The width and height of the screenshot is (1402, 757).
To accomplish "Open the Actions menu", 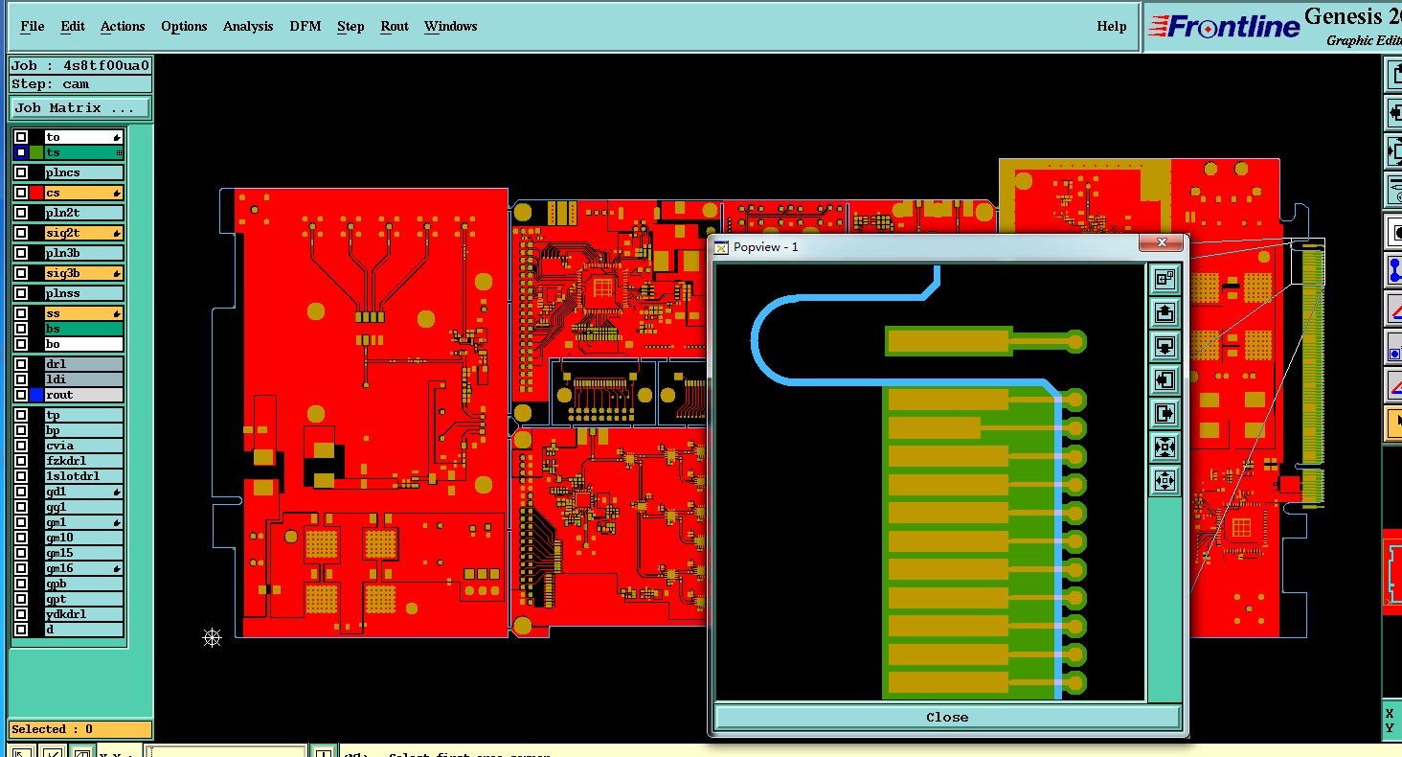I will click(123, 26).
